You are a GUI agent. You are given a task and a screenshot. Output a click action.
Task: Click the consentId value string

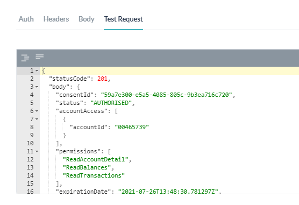pos(167,95)
